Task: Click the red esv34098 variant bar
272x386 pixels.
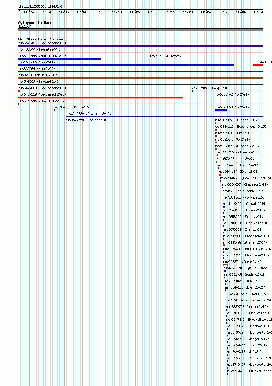Action: click(258, 65)
